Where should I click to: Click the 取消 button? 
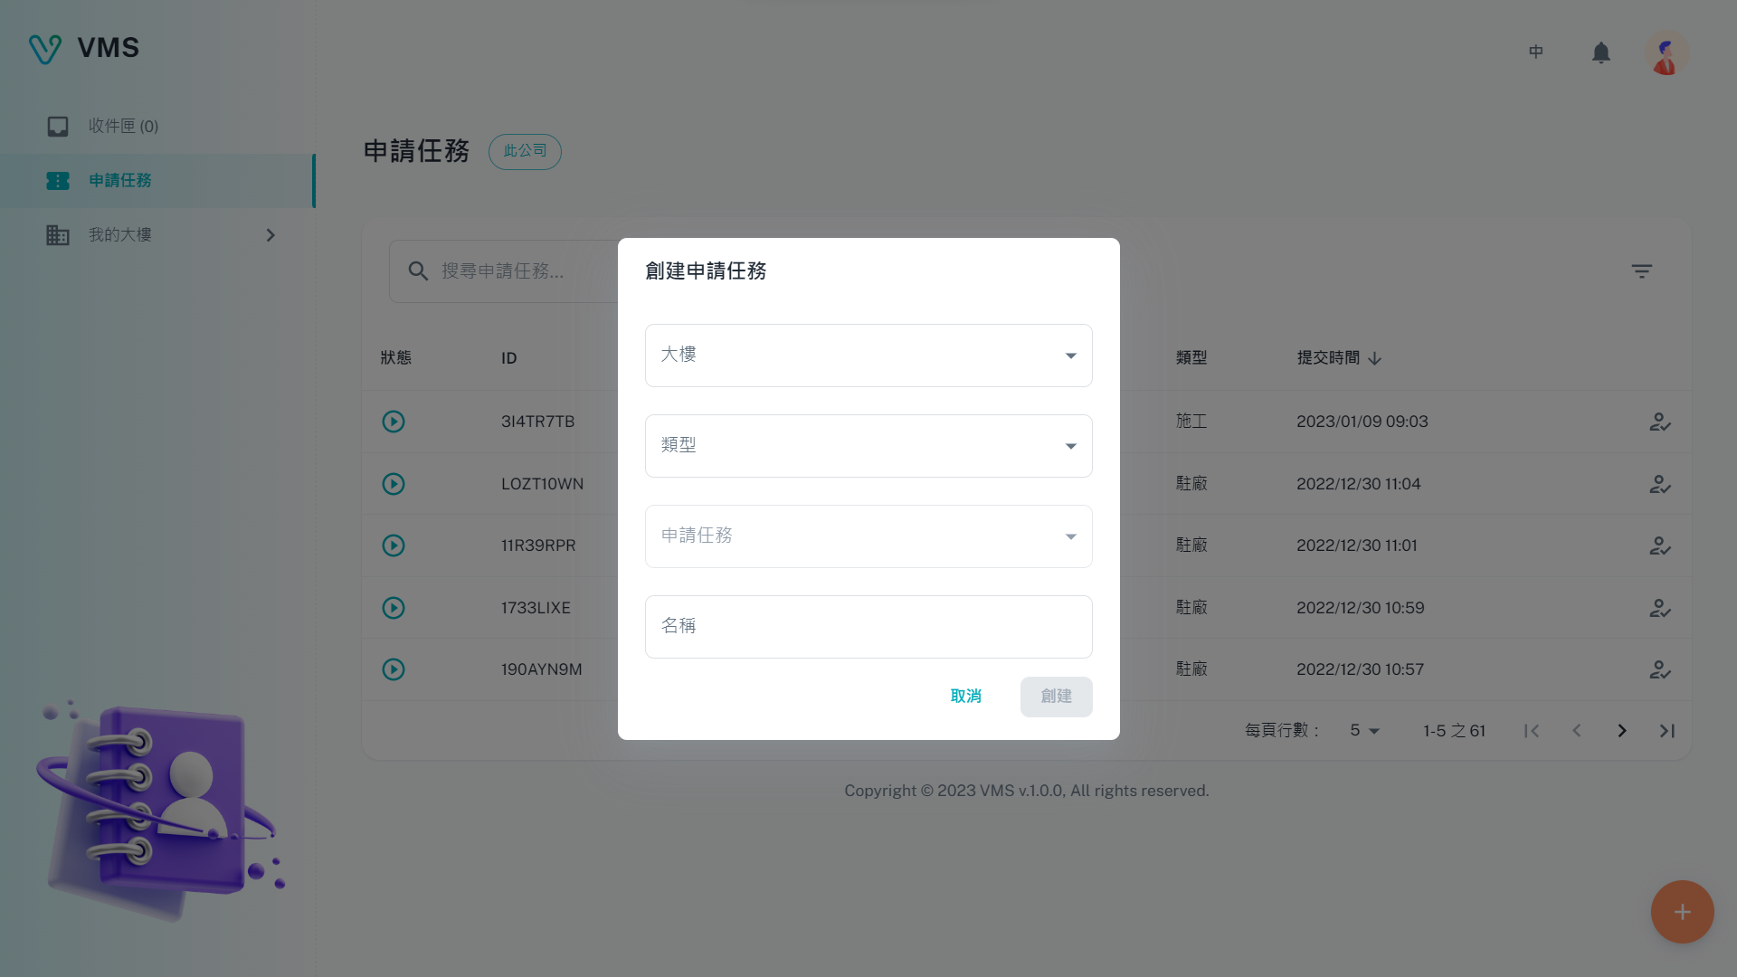point(965,697)
